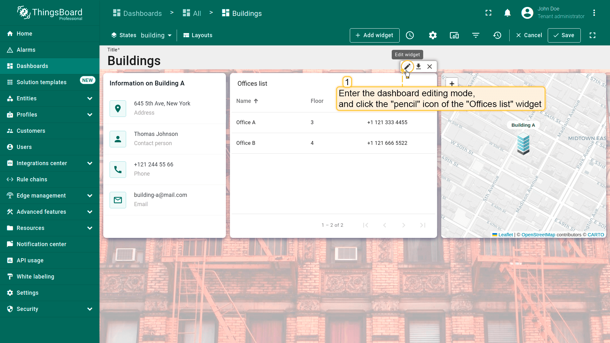Open the building states dropdown
This screenshot has width=610, height=343.
pos(156,35)
